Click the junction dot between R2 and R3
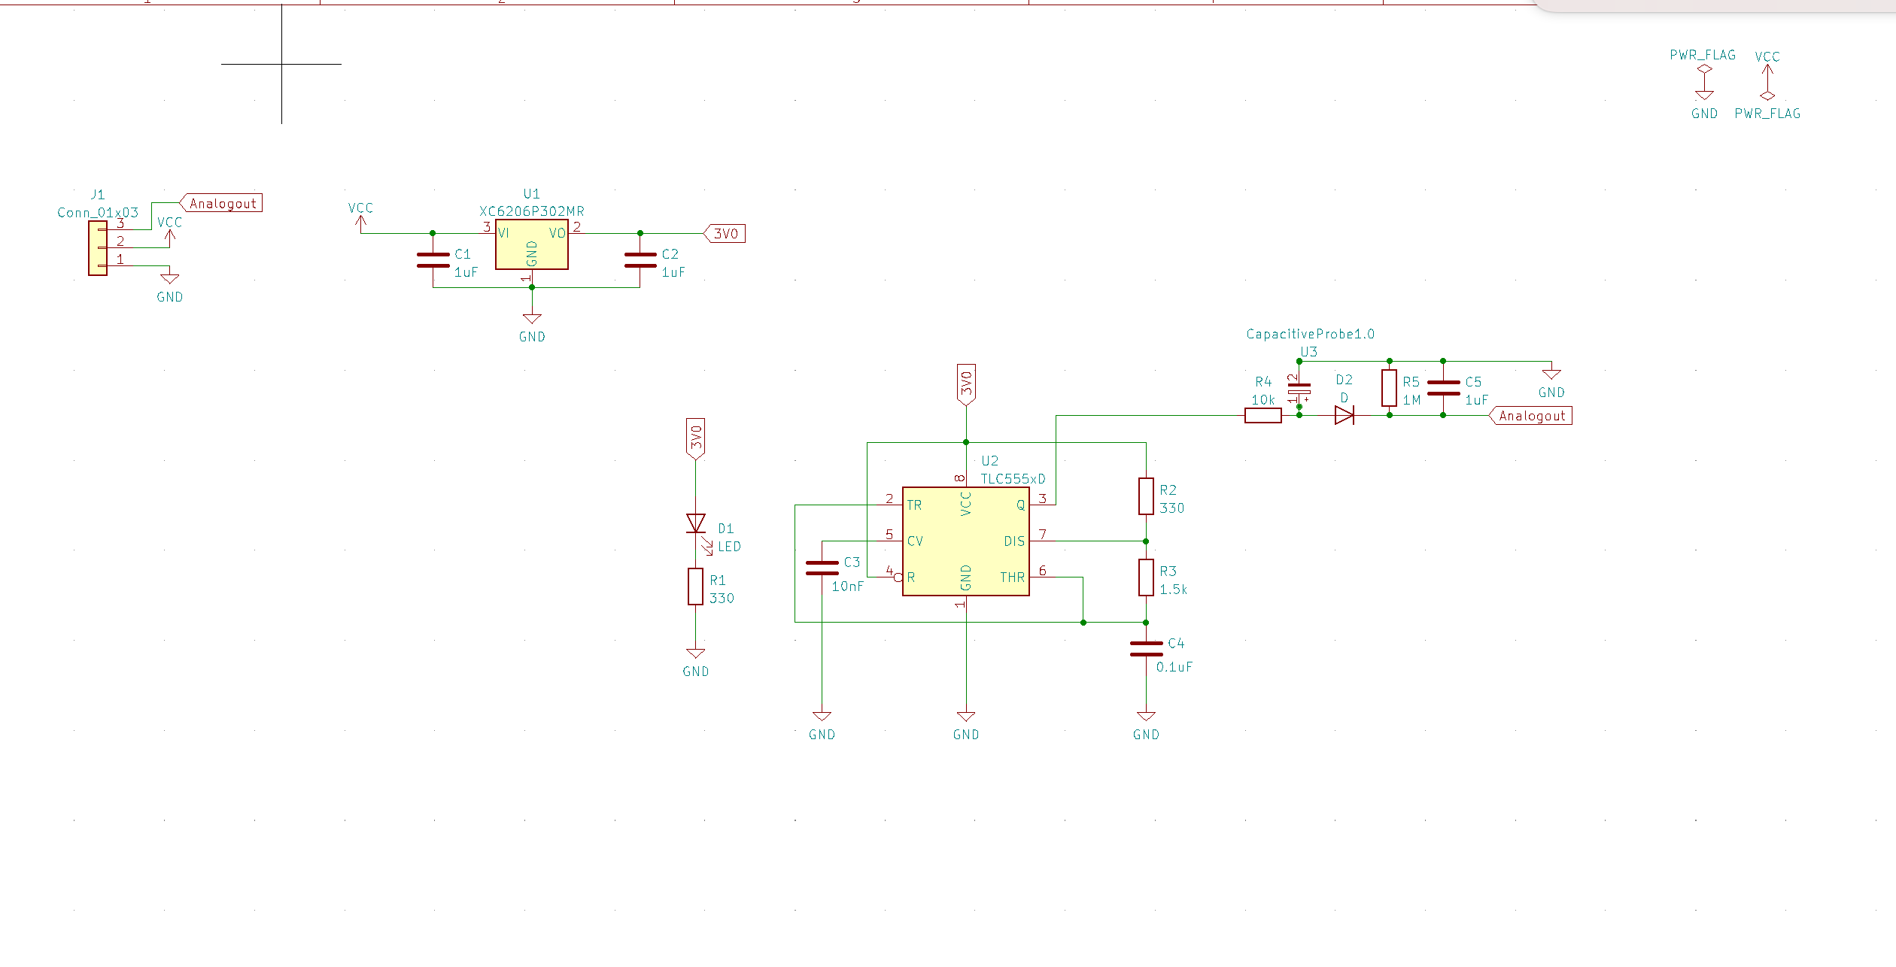This screenshot has width=1896, height=967. 1146,541
